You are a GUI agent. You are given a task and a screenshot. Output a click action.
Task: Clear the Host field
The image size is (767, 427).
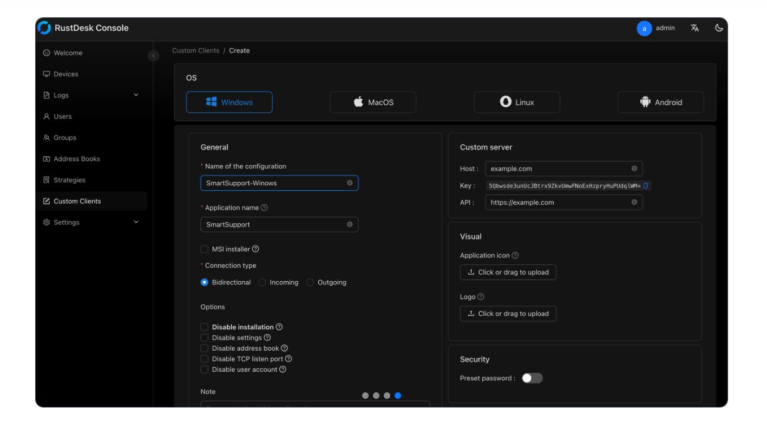coord(634,169)
